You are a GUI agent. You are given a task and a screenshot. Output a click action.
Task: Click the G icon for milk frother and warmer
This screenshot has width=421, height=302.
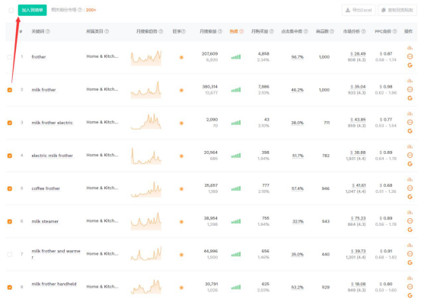(x=410, y=262)
